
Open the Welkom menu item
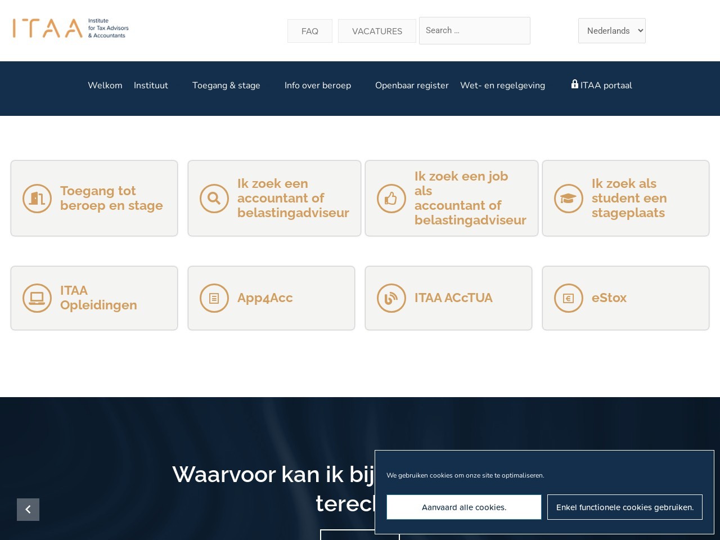[x=105, y=85]
